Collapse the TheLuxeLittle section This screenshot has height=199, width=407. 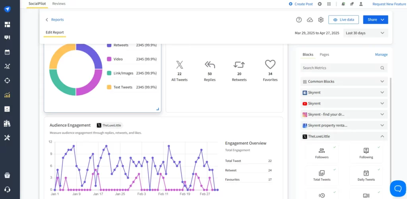coord(344,137)
